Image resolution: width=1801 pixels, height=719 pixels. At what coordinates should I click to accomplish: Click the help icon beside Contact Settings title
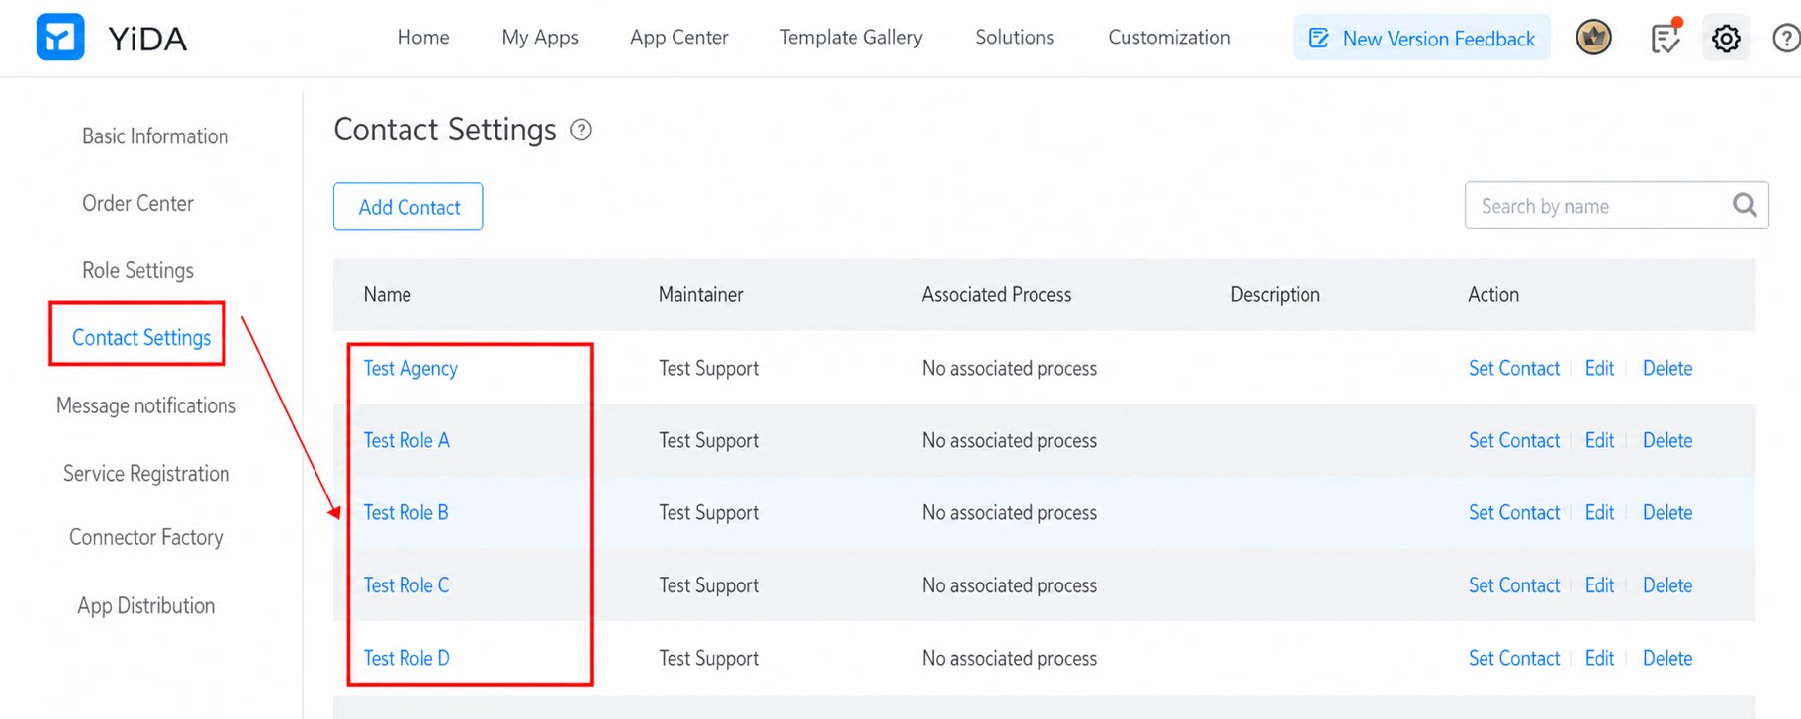(x=582, y=130)
